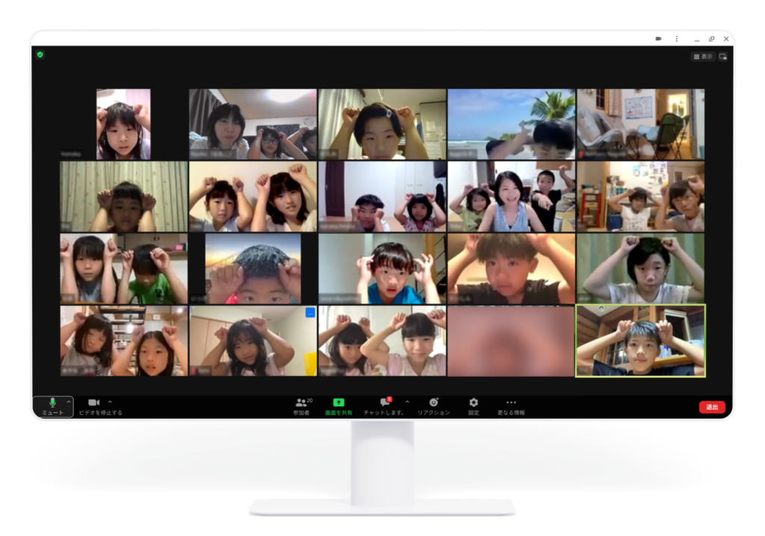Start screen sharing with 画面を共有
This screenshot has width=765, height=536.
point(338,406)
